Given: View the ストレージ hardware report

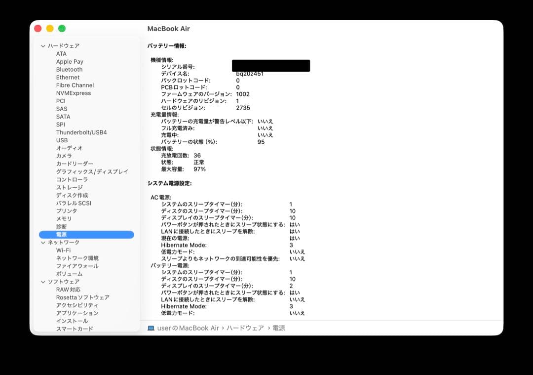Looking at the screenshot, I should (x=68, y=187).
